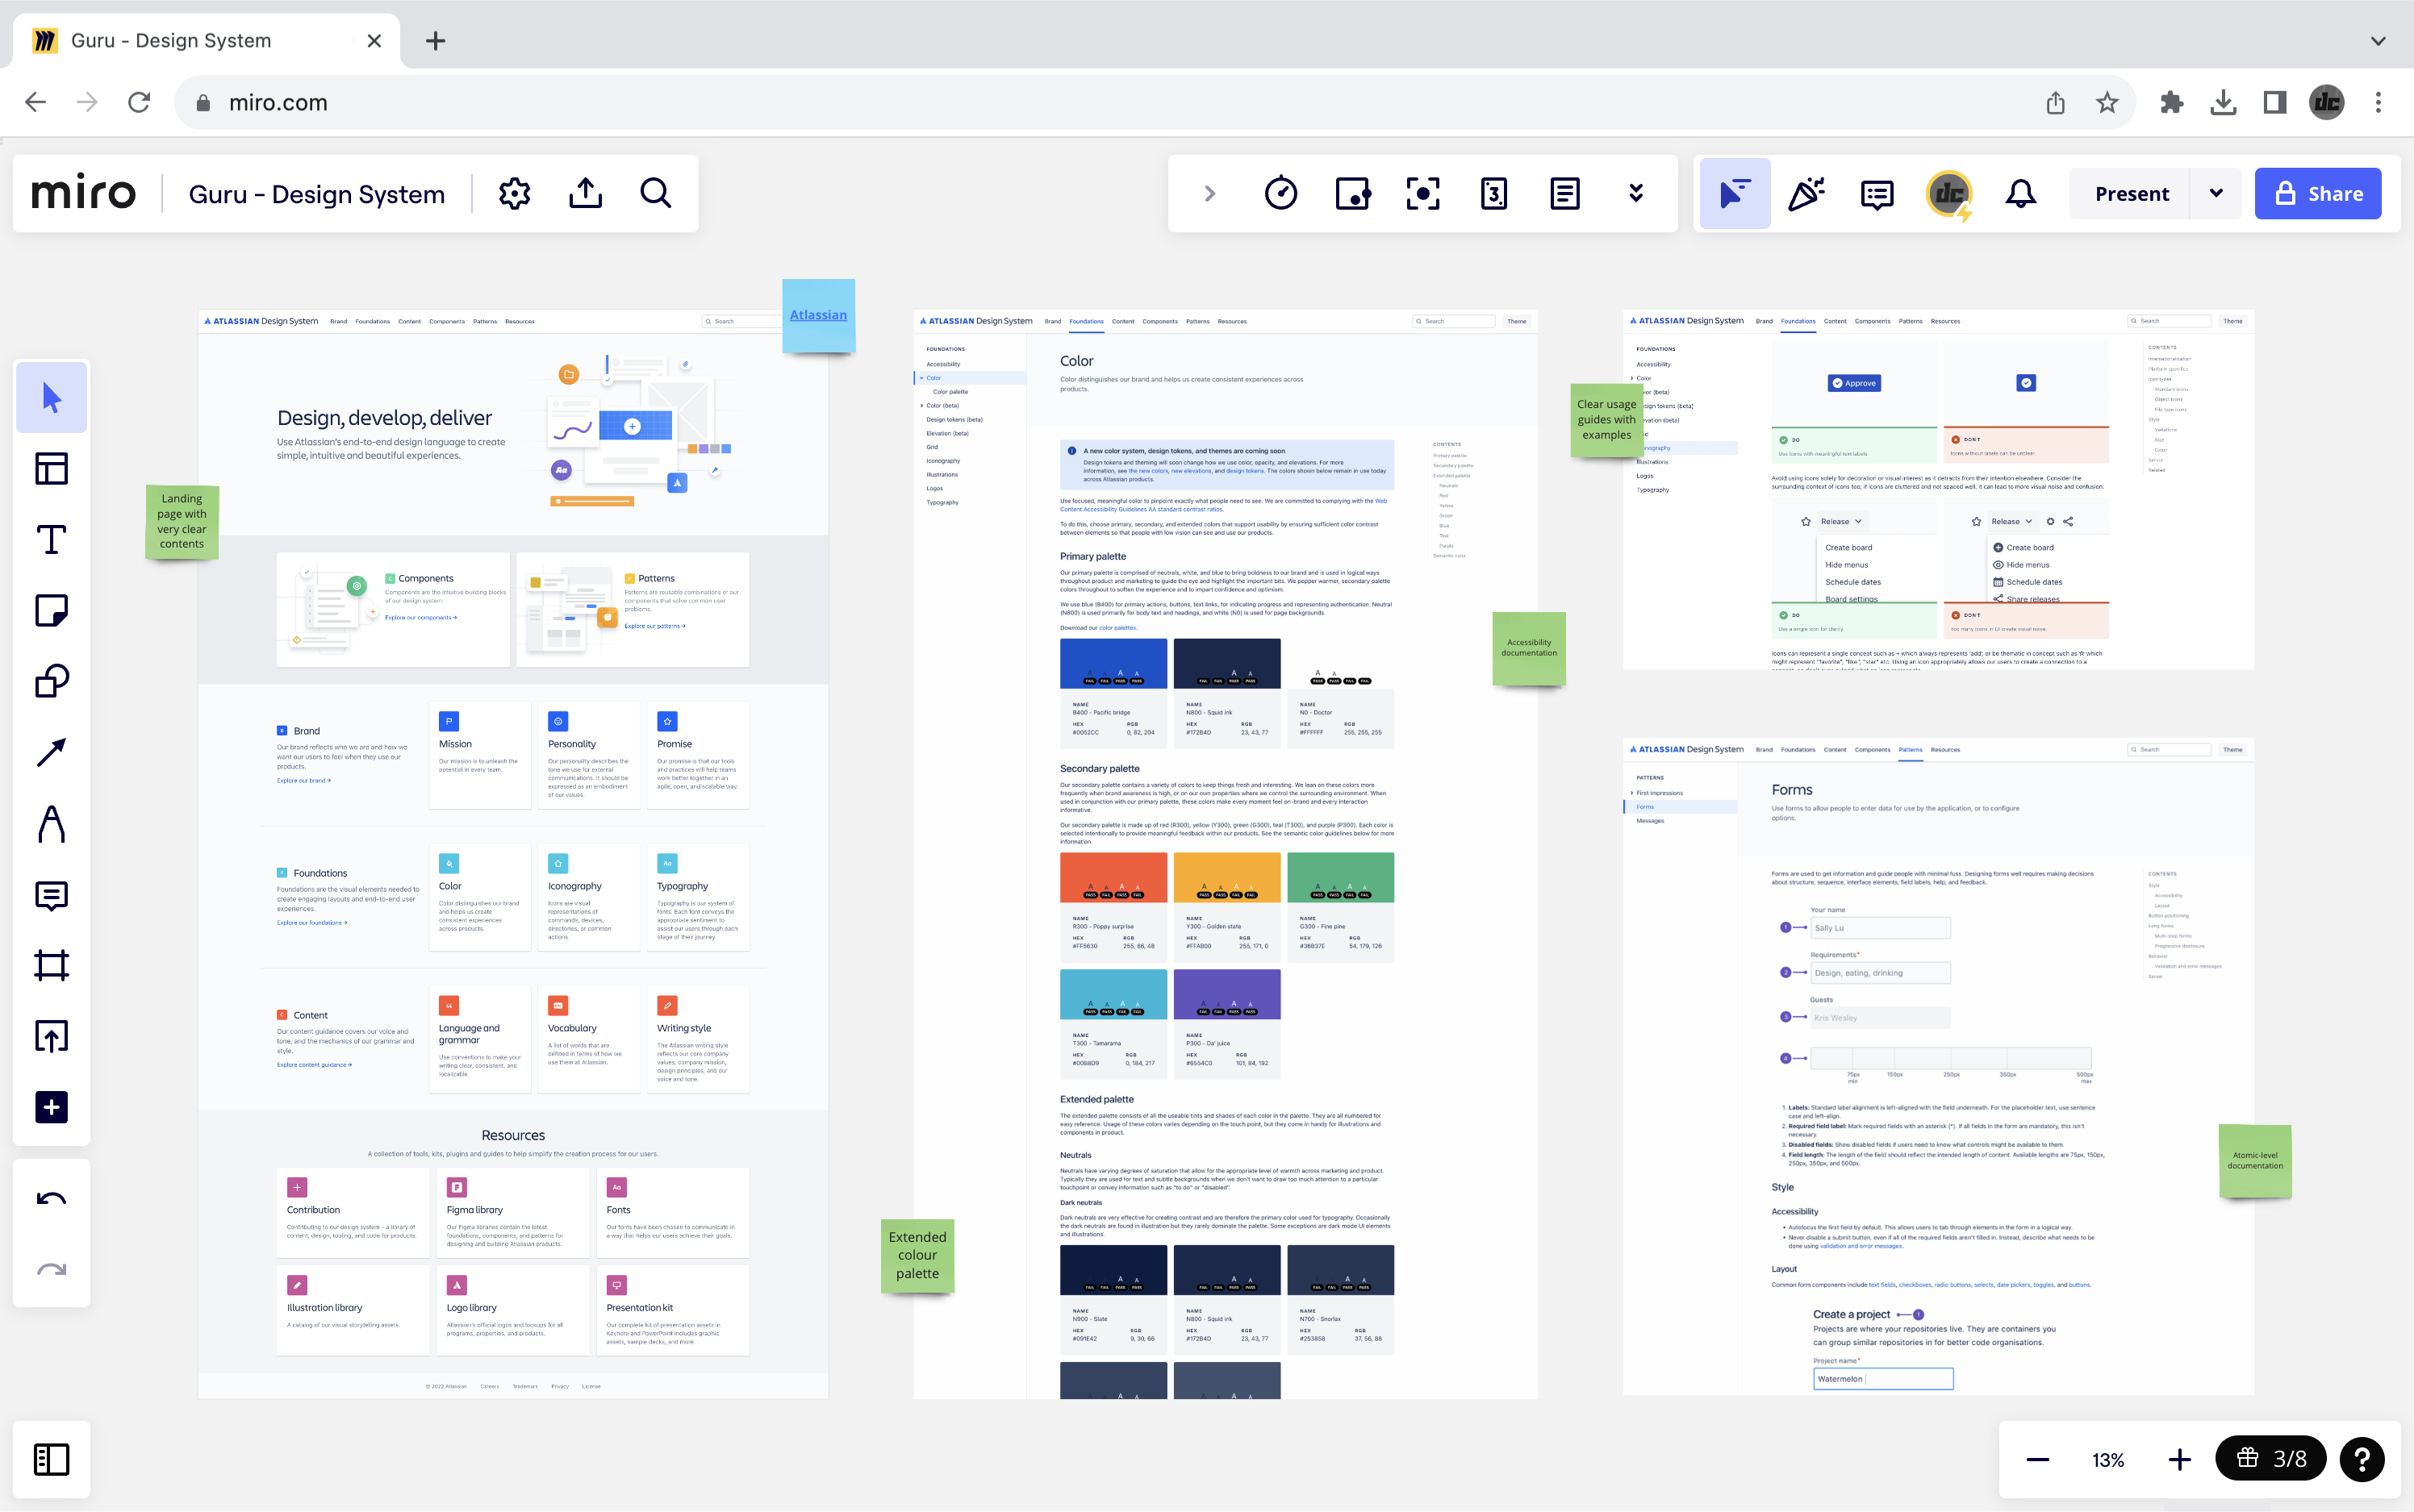The image size is (2414, 1512).
Task: Select the 'Landing page with very clear contents' sticky
Action: click(181, 521)
